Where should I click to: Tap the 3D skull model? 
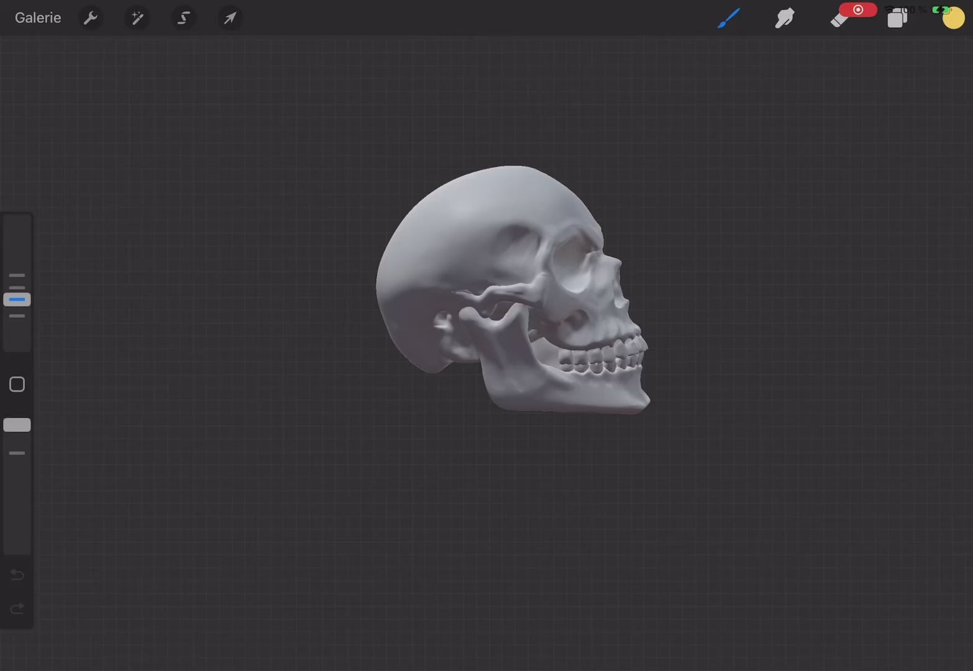[513, 289]
